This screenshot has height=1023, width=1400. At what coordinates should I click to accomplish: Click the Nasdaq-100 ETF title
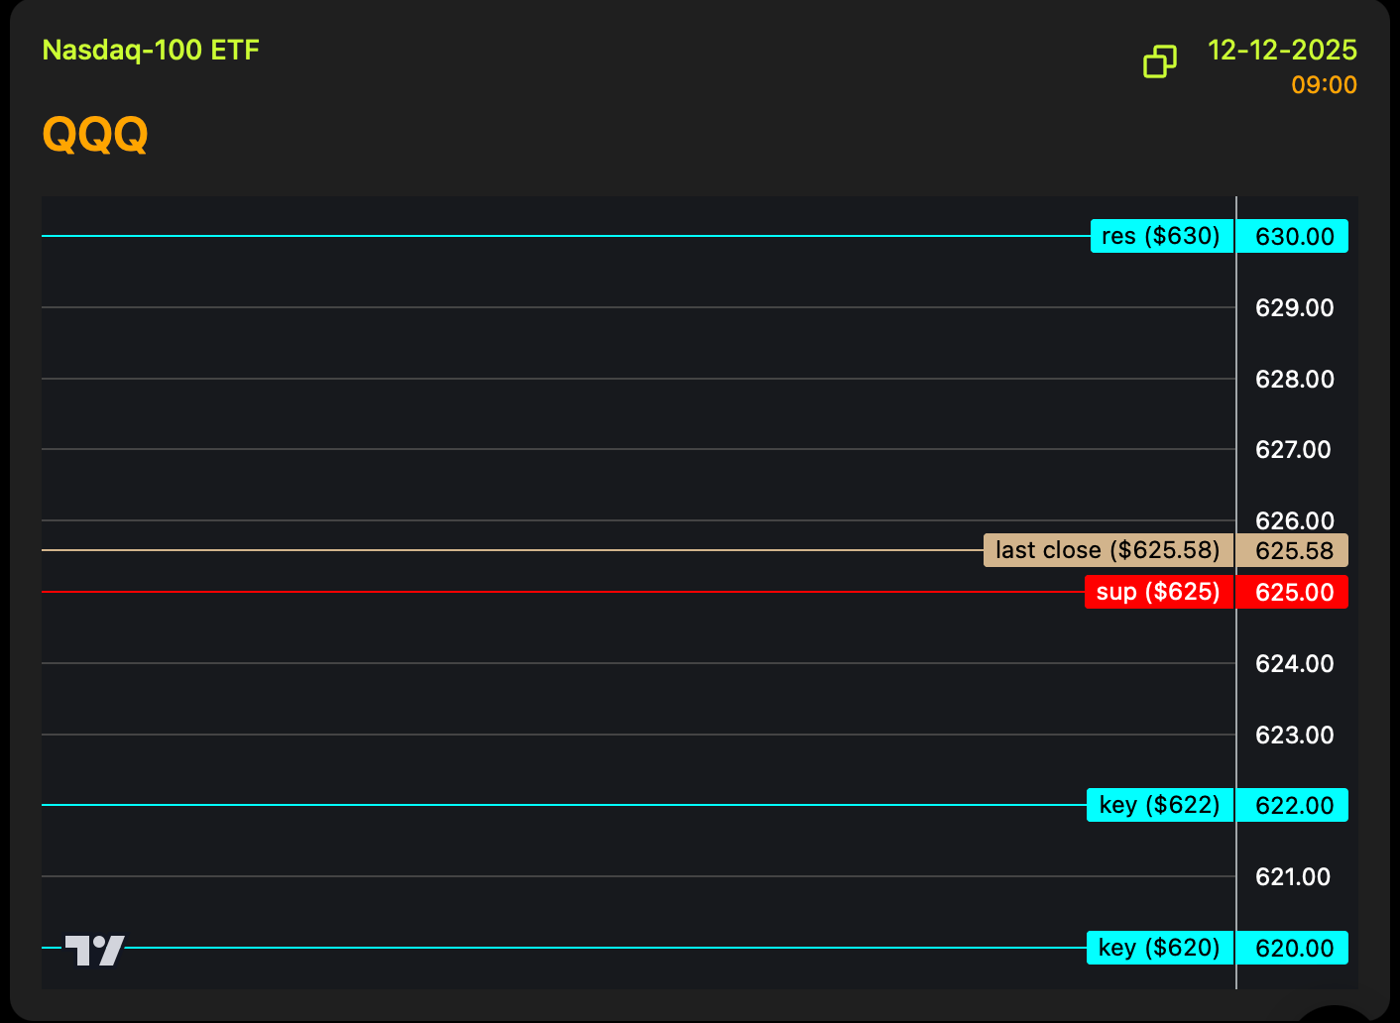(x=151, y=50)
